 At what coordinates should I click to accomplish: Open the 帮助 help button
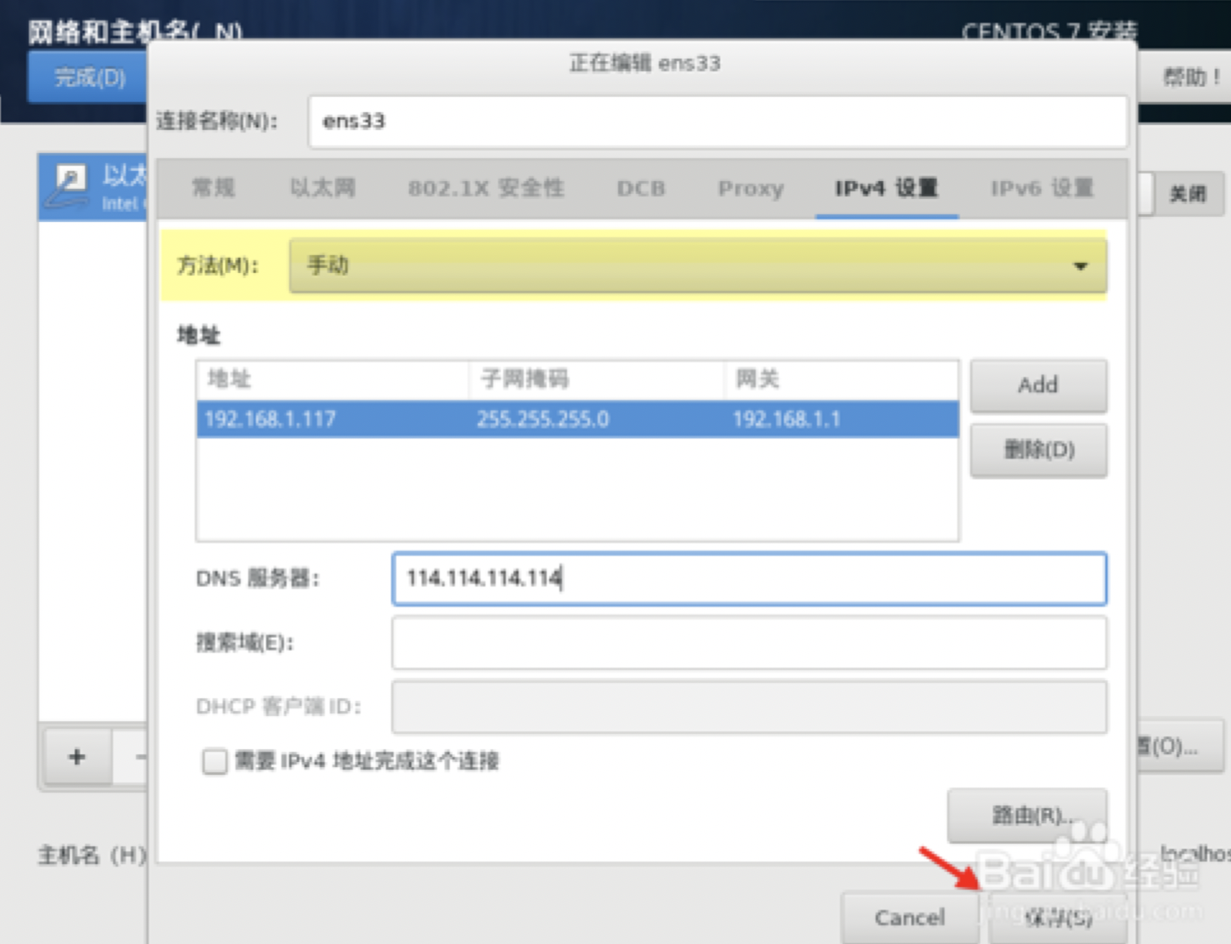coord(1184,77)
